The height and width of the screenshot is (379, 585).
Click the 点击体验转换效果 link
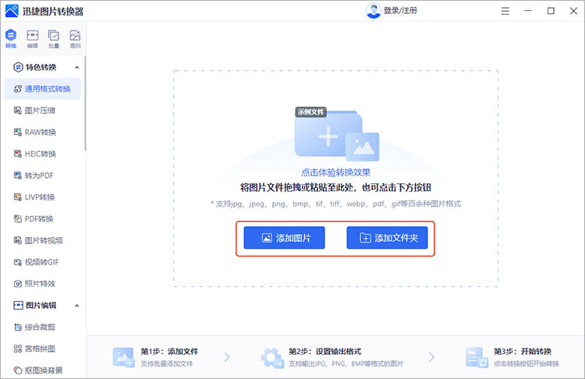click(x=335, y=172)
